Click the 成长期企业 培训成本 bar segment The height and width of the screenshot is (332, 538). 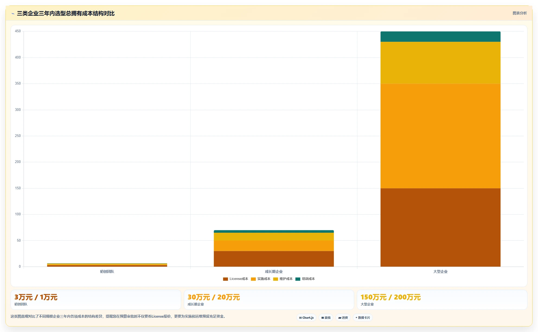[x=274, y=231]
